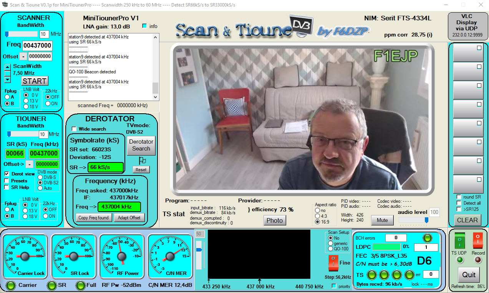
Task: Click the log scrollbar down arrow
Action: [156, 98]
